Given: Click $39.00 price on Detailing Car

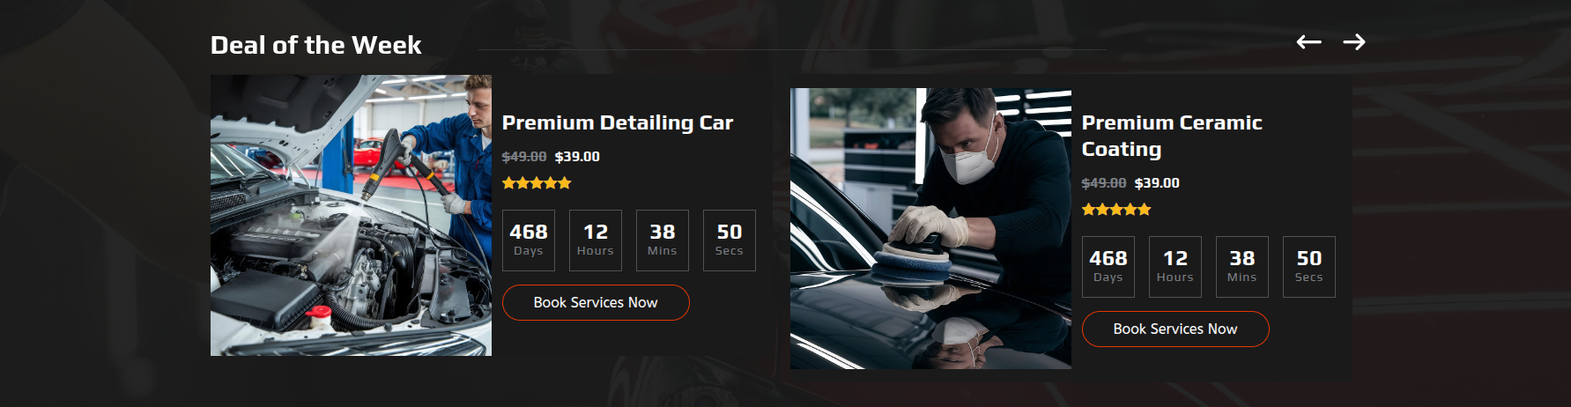Looking at the screenshot, I should click(577, 156).
